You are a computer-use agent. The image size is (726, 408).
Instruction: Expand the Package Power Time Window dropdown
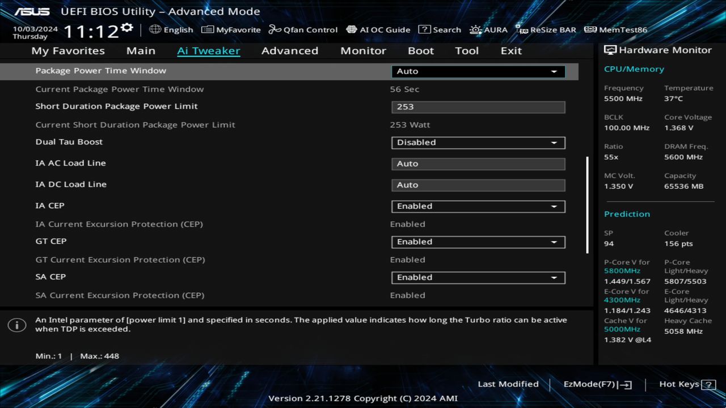coord(478,71)
